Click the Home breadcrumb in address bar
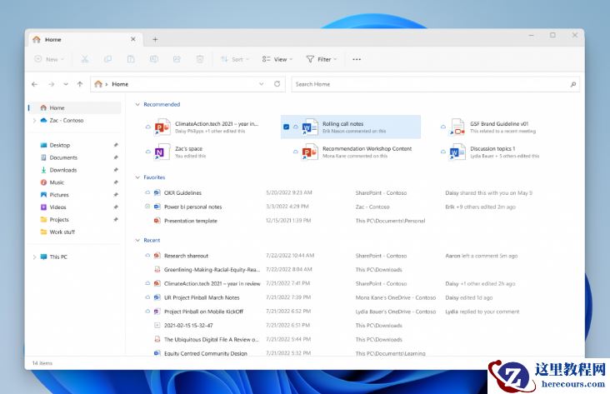 pyautogui.click(x=120, y=84)
